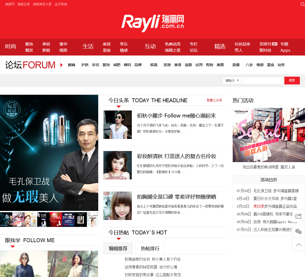Open headline 彩妆醉清秋 打造迷人的复古名伶妆

[x=177, y=156]
